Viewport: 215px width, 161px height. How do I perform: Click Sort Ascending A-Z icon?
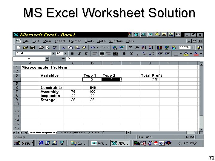point(144,47)
